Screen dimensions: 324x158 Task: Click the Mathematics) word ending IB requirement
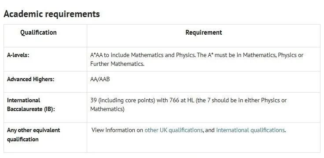tap(107, 109)
